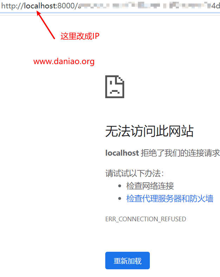Image resolution: width=220 pixels, height=277 pixels.
Task: Click the 请试试以下办法 suggestion label
Action: (134, 173)
